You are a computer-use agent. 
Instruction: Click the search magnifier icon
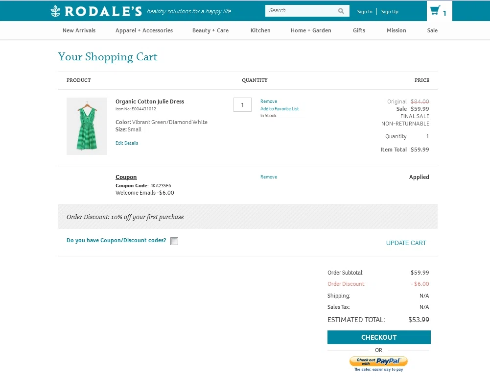click(x=341, y=11)
